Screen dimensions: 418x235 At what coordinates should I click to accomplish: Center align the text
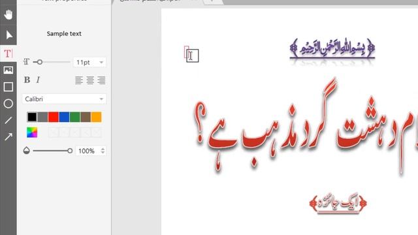pos(90,80)
